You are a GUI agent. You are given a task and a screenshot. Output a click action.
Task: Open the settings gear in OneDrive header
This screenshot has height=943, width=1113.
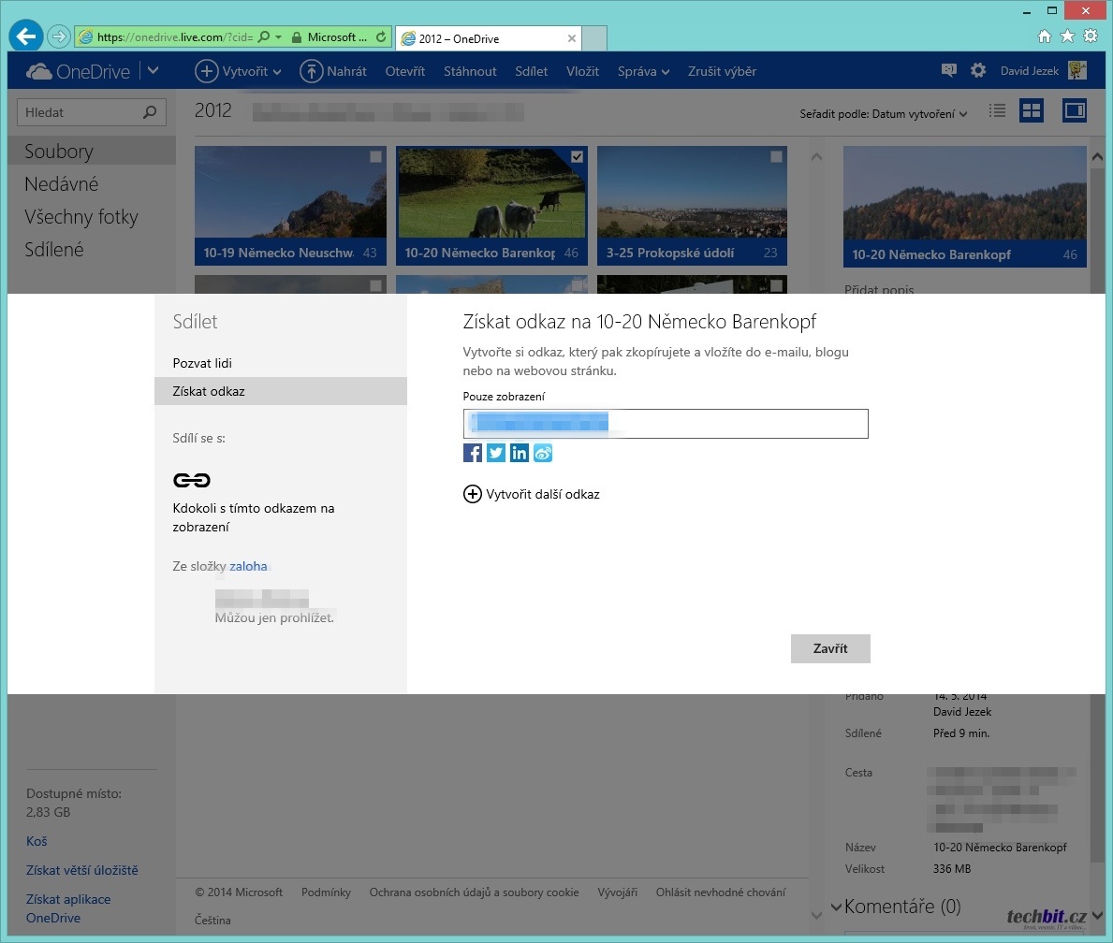click(978, 71)
